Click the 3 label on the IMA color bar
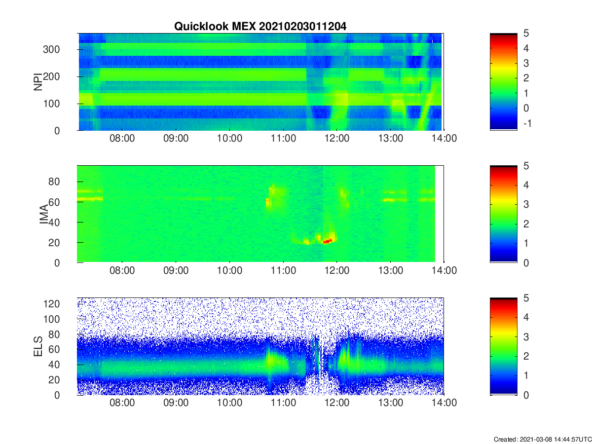 (526, 204)
